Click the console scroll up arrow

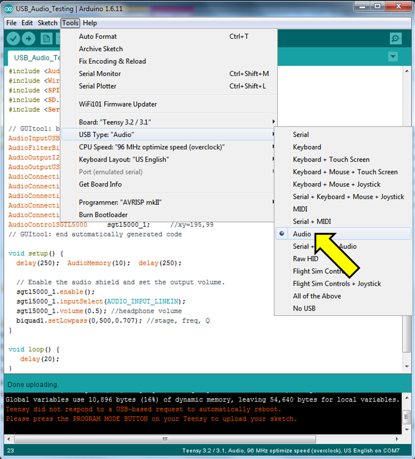click(x=407, y=398)
